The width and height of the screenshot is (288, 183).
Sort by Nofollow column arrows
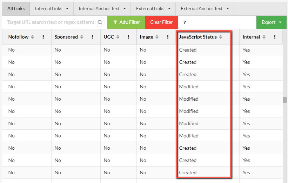pos(33,37)
